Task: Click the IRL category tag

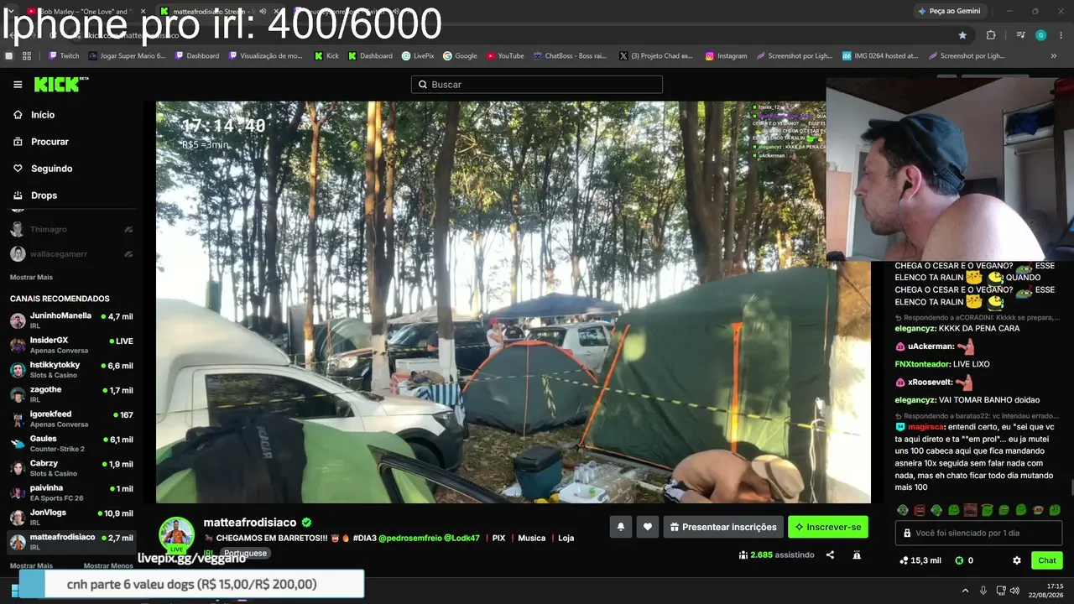Action: coord(209,553)
